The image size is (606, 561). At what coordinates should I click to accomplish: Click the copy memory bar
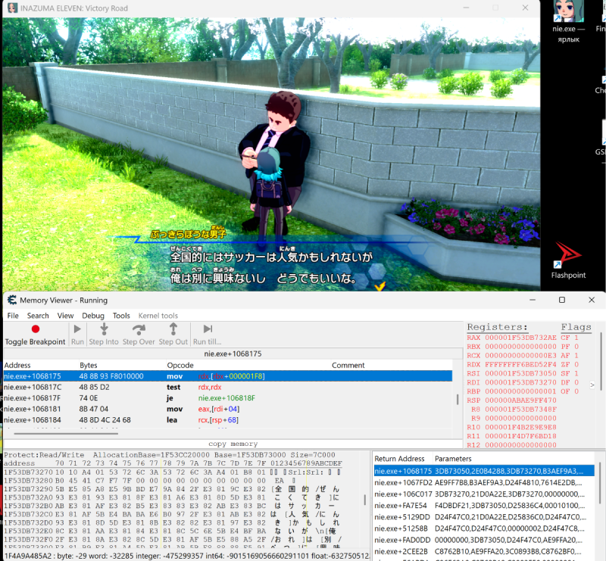233,444
